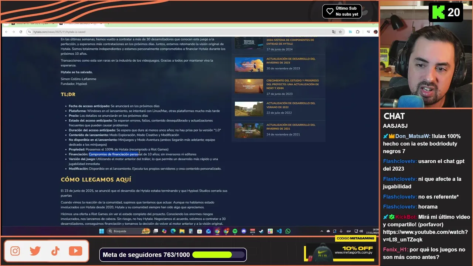Click the Cómo llegamos aquí heading
473x266 pixels.
coord(96,180)
